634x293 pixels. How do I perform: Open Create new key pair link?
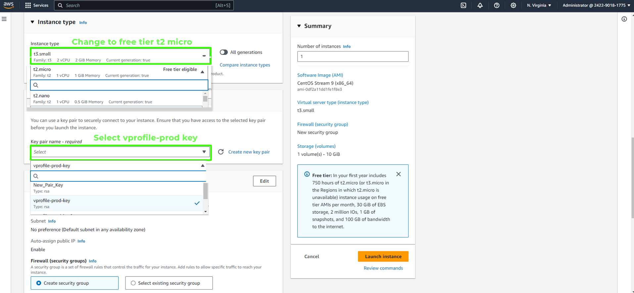coord(249,152)
